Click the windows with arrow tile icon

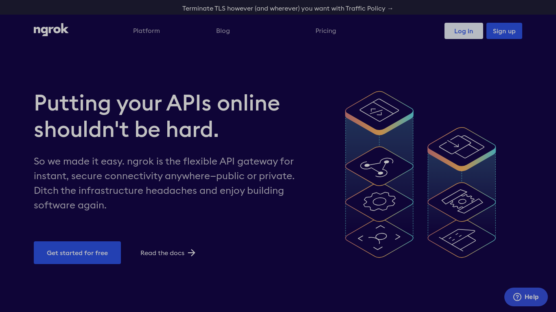tap(462, 147)
